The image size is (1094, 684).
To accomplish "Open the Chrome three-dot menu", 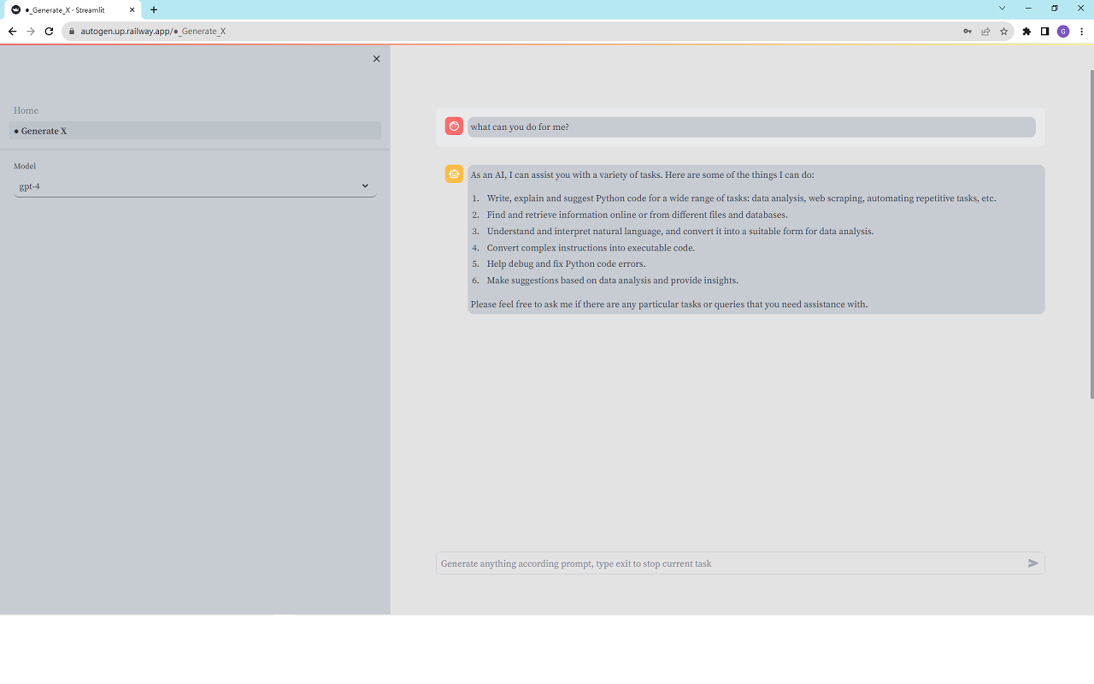I will click(1082, 32).
